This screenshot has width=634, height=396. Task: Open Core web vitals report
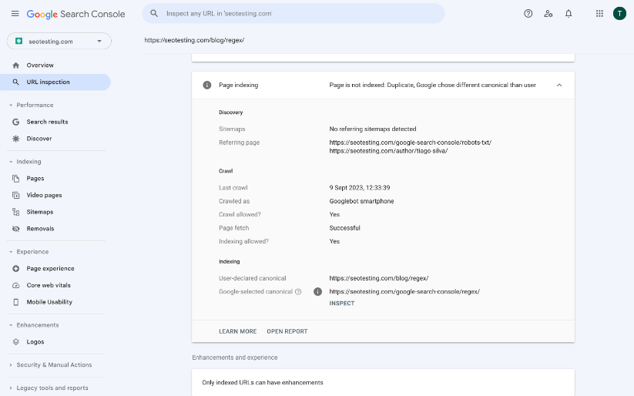coord(49,285)
